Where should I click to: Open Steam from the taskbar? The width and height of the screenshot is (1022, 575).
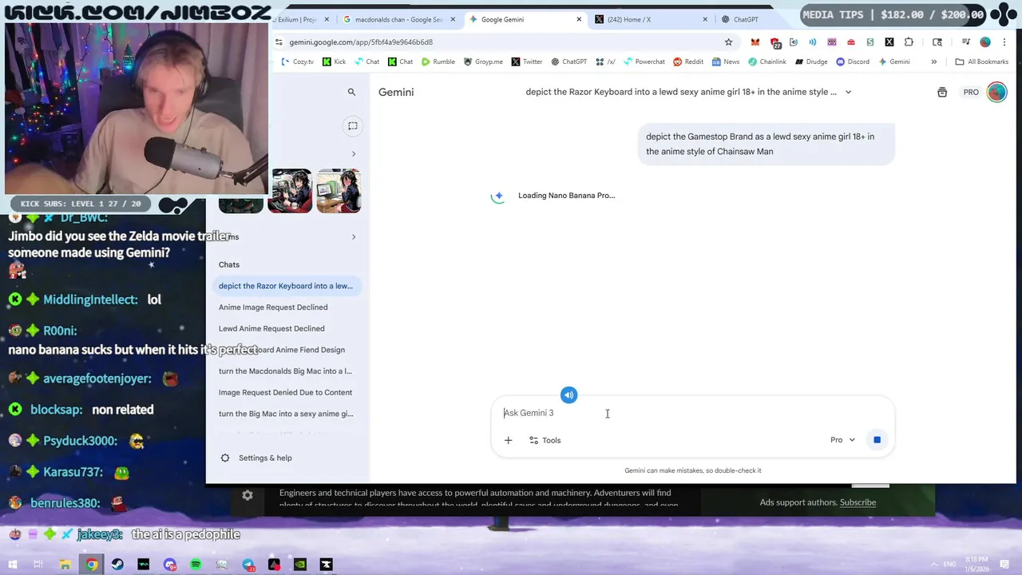point(117,565)
